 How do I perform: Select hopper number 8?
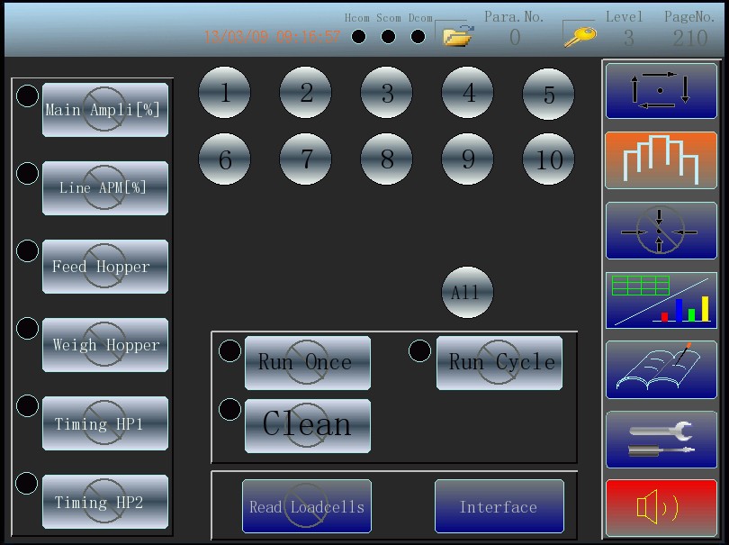(x=387, y=159)
